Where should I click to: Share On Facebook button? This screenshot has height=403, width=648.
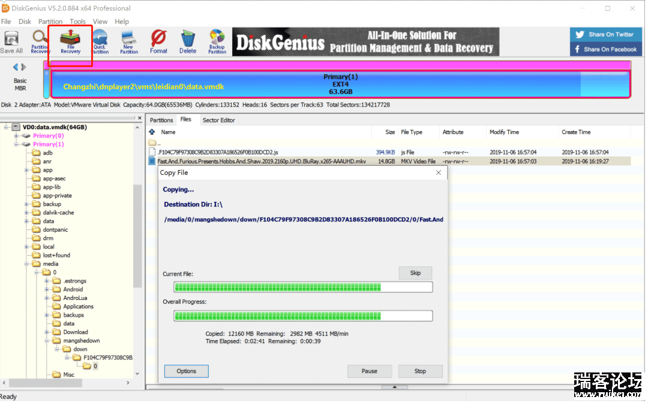606,49
